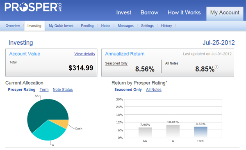Switch return chart to All Notes
246x150 pixels.
(x=154, y=90)
